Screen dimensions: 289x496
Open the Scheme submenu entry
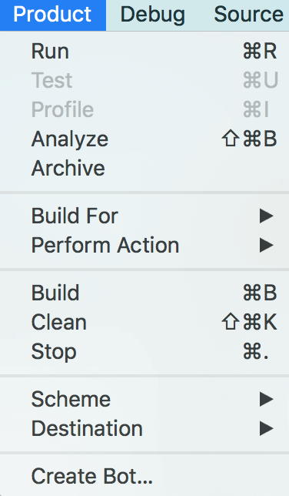pos(144,399)
